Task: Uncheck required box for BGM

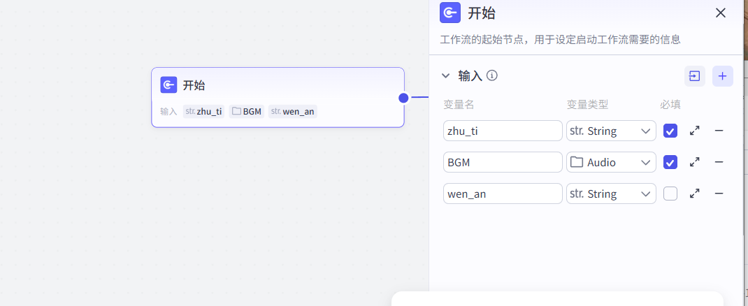Action: [x=670, y=162]
